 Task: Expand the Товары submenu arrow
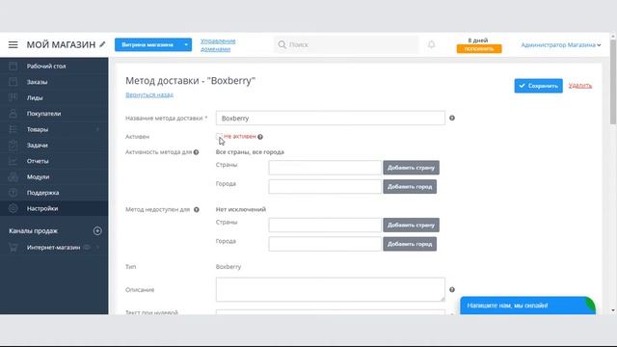(97, 129)
